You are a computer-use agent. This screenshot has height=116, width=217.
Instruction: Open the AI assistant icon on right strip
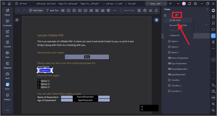[x=213, y=10]
